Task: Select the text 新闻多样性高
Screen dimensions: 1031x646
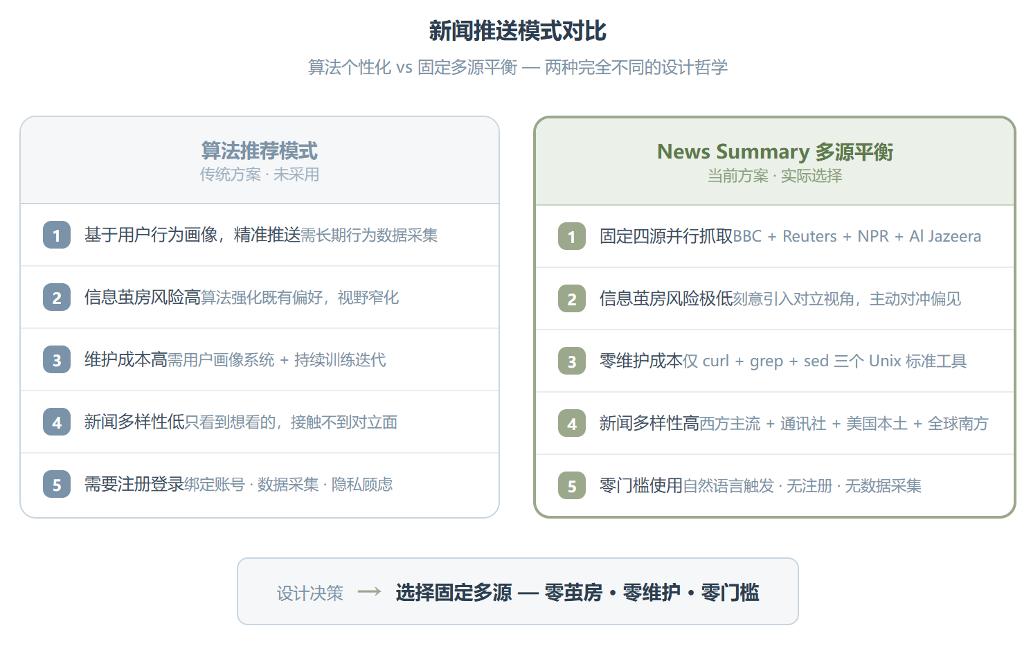Action: [x=649, y=423]
